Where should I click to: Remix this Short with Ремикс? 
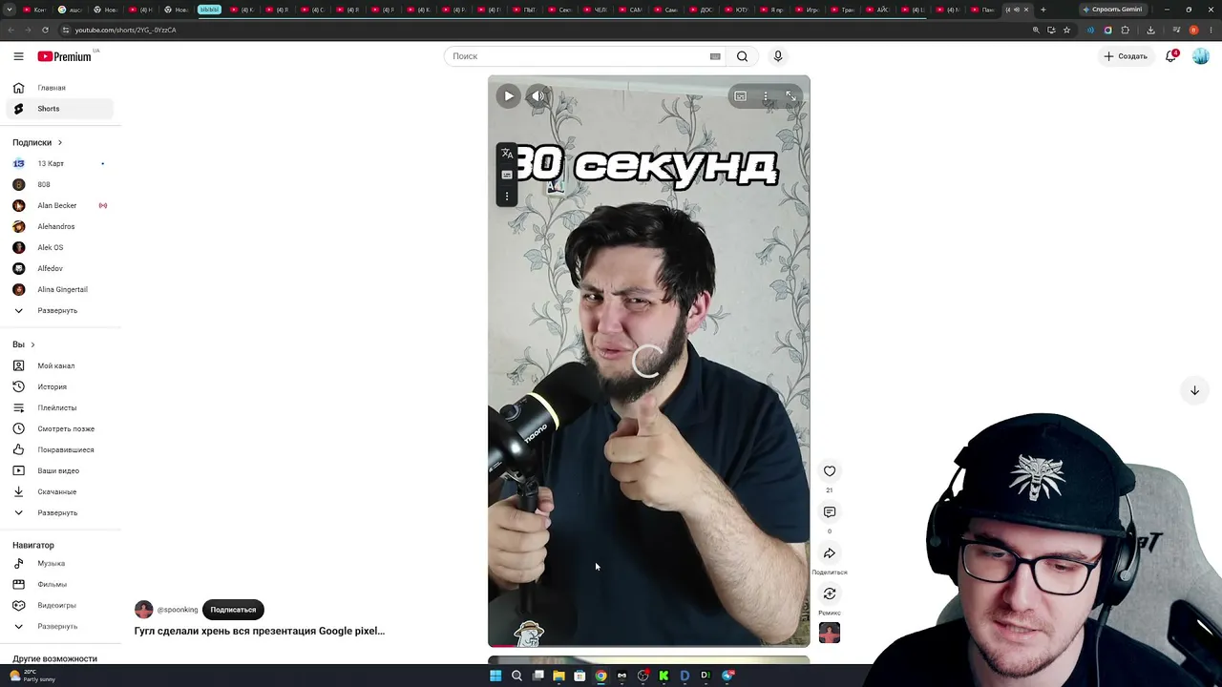[830, 594]
